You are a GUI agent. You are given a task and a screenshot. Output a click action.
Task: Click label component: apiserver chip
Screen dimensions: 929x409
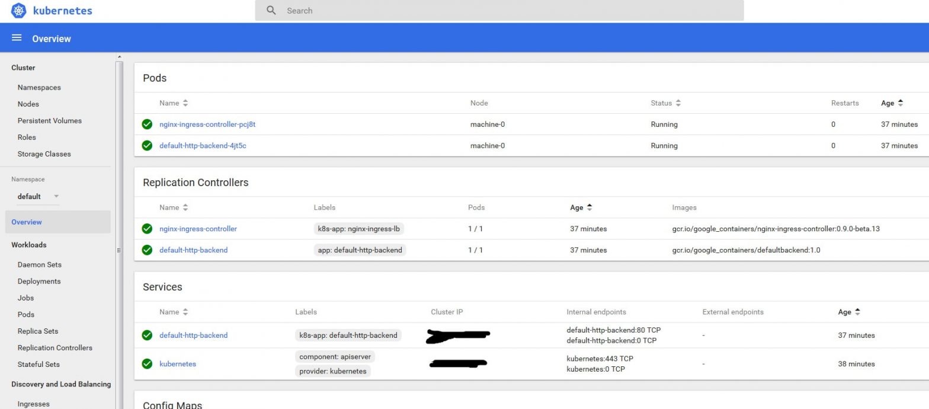(335, 357)
